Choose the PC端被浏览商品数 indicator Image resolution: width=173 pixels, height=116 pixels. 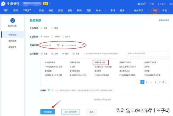click(102, 75)
